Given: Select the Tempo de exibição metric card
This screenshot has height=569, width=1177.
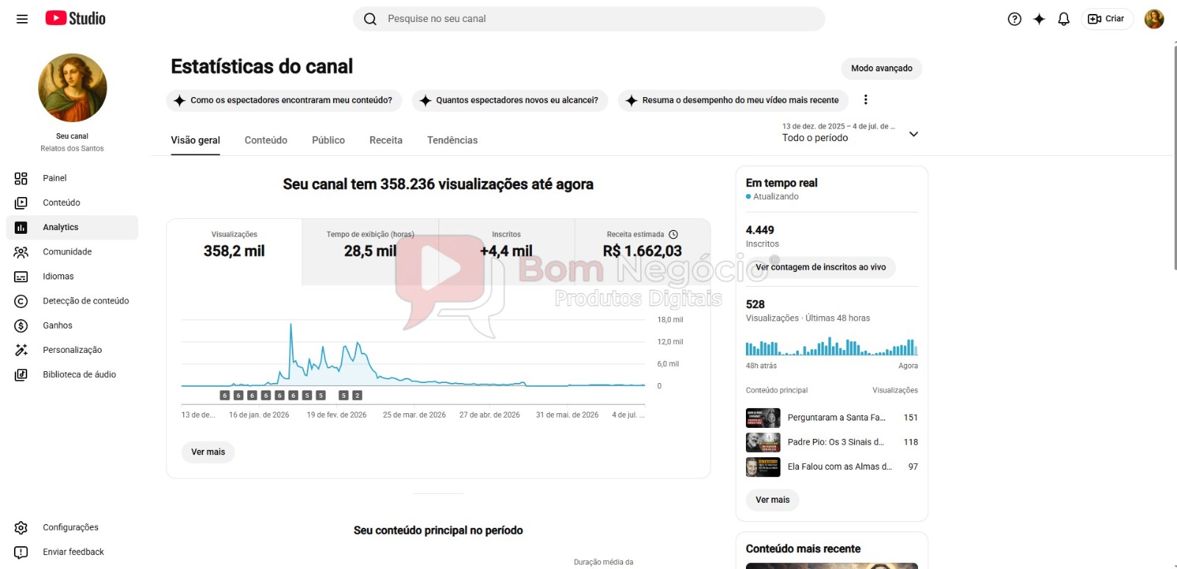Looking at the screenshot, I should tap(371, 251).
